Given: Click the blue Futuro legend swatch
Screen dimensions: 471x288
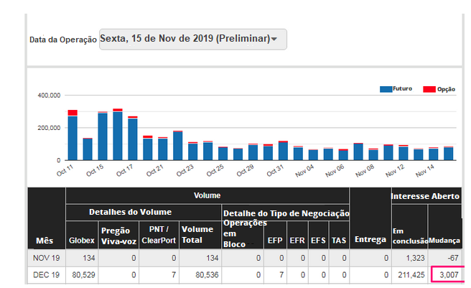Looking at the screenshot, I should pyautogui.click(x=386, y=89).
